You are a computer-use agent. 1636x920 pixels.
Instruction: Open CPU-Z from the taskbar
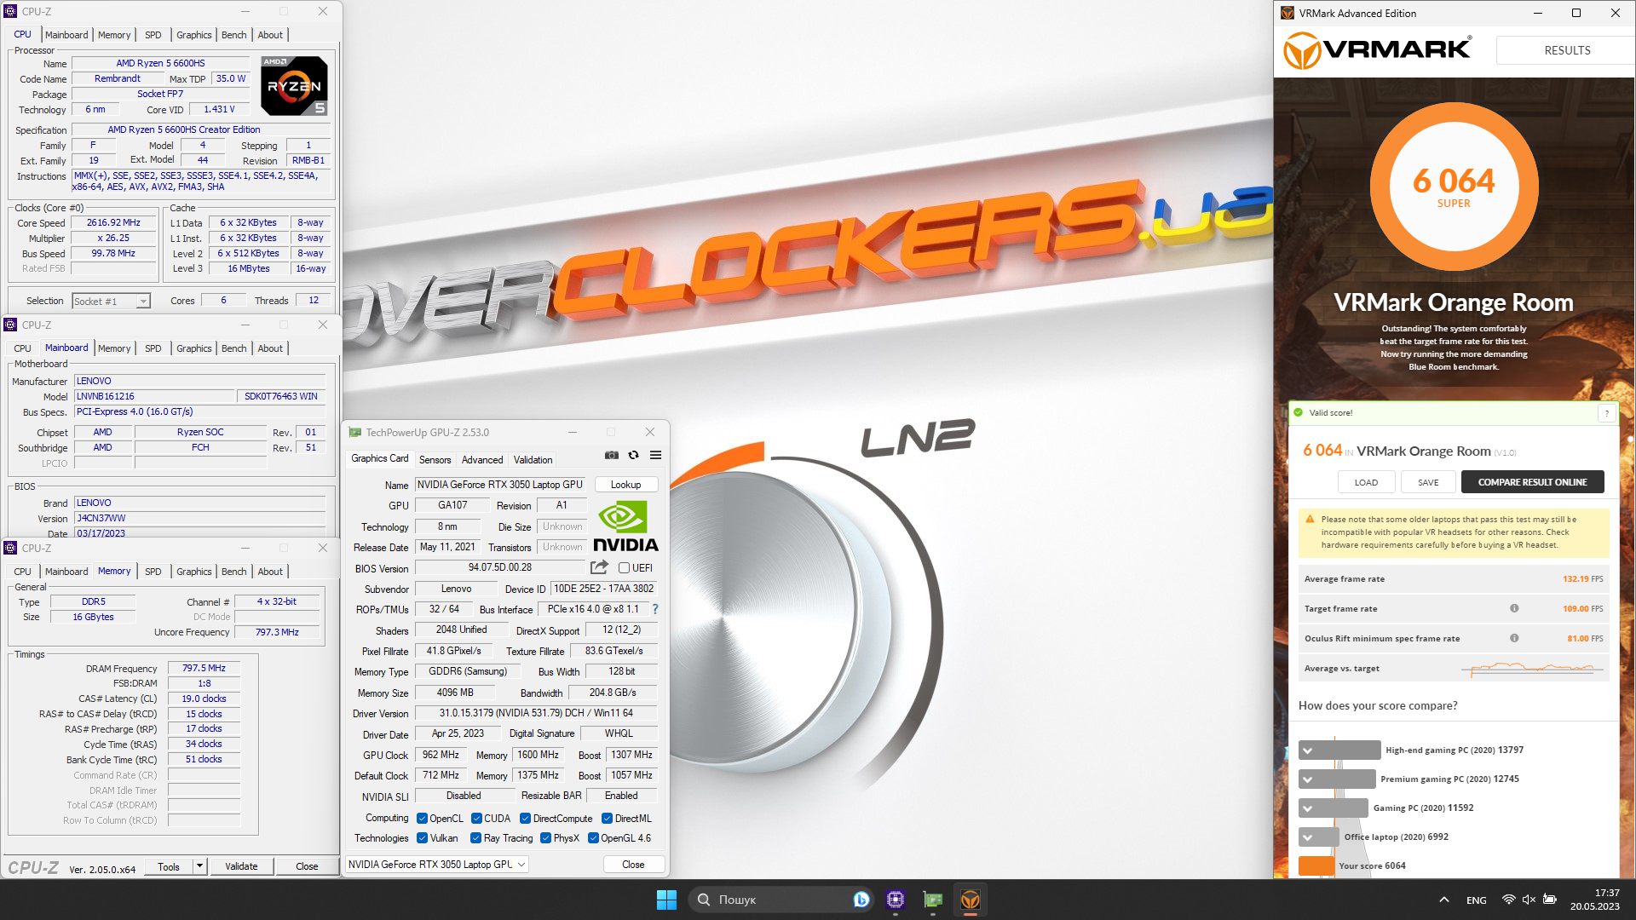(896, 900)
